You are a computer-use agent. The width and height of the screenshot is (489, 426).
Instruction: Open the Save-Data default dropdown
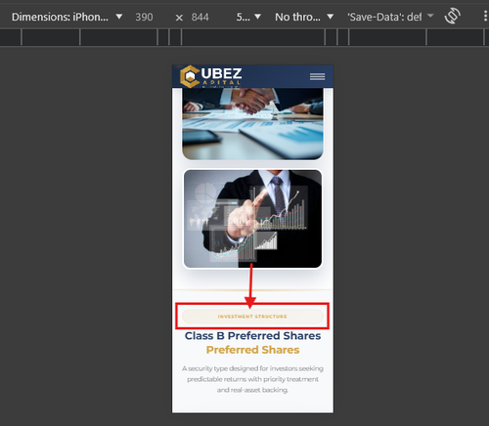(390, 17)
